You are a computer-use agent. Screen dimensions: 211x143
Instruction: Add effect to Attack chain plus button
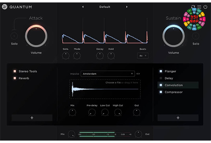[32, 118]
